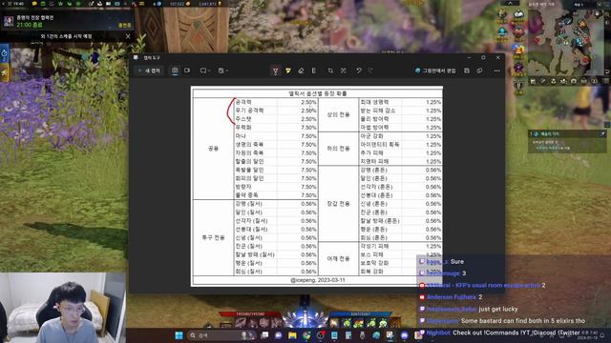Select the red ballpoint pen tool
Screen dimensions: 611x343
(275, 71)
